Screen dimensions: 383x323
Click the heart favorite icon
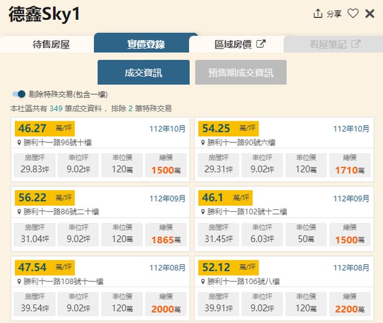pyautogui.click(x=353, y=14)
